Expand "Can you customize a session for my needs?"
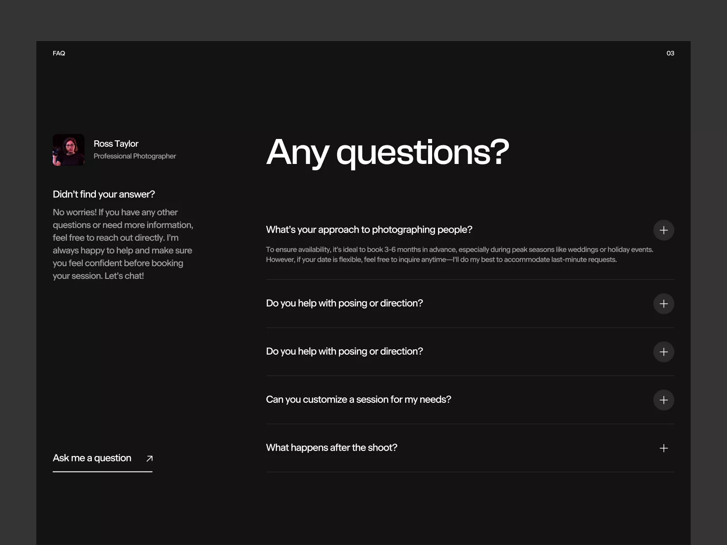 pos(359,400)
